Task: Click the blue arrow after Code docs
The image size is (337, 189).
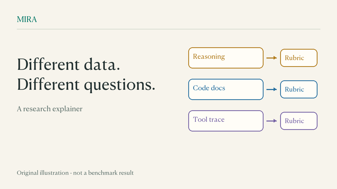Action: point(271,89)
